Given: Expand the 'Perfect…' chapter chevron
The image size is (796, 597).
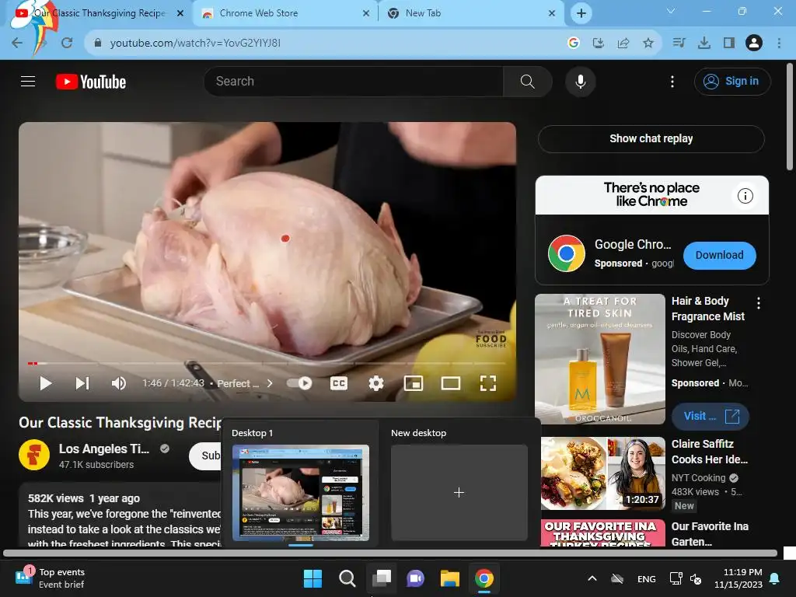Looking at the screenshot, I should pos(270,383).
